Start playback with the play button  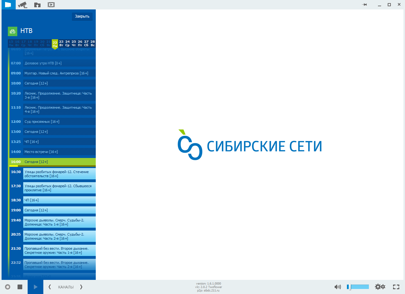tap(35, 287)
